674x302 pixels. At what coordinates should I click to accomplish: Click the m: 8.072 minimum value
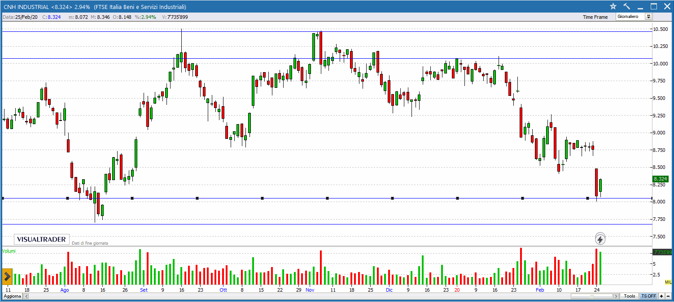78,17
